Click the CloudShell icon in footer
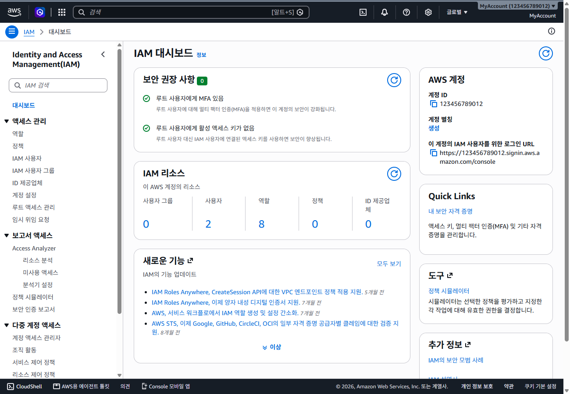Screen dimensions: 570x394 point(11,387)
